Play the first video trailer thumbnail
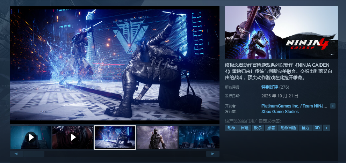 pos(31,138)
